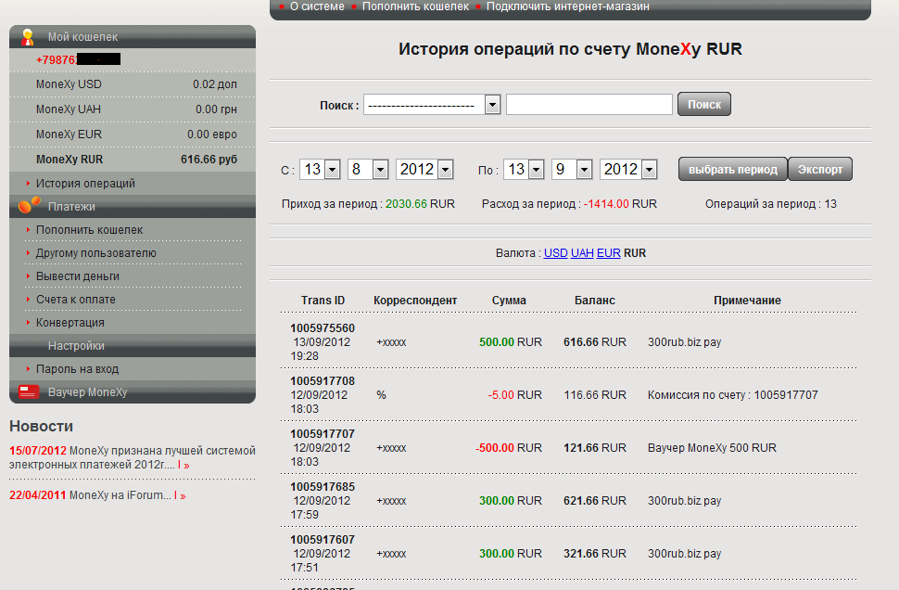Switch currency to USD link

(x=555, y=252)
